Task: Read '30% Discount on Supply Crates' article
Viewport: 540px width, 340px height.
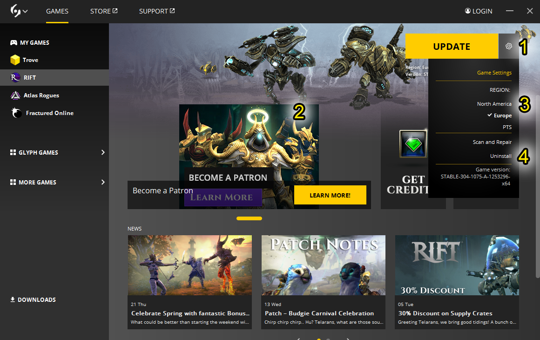Action: point(445,313)
